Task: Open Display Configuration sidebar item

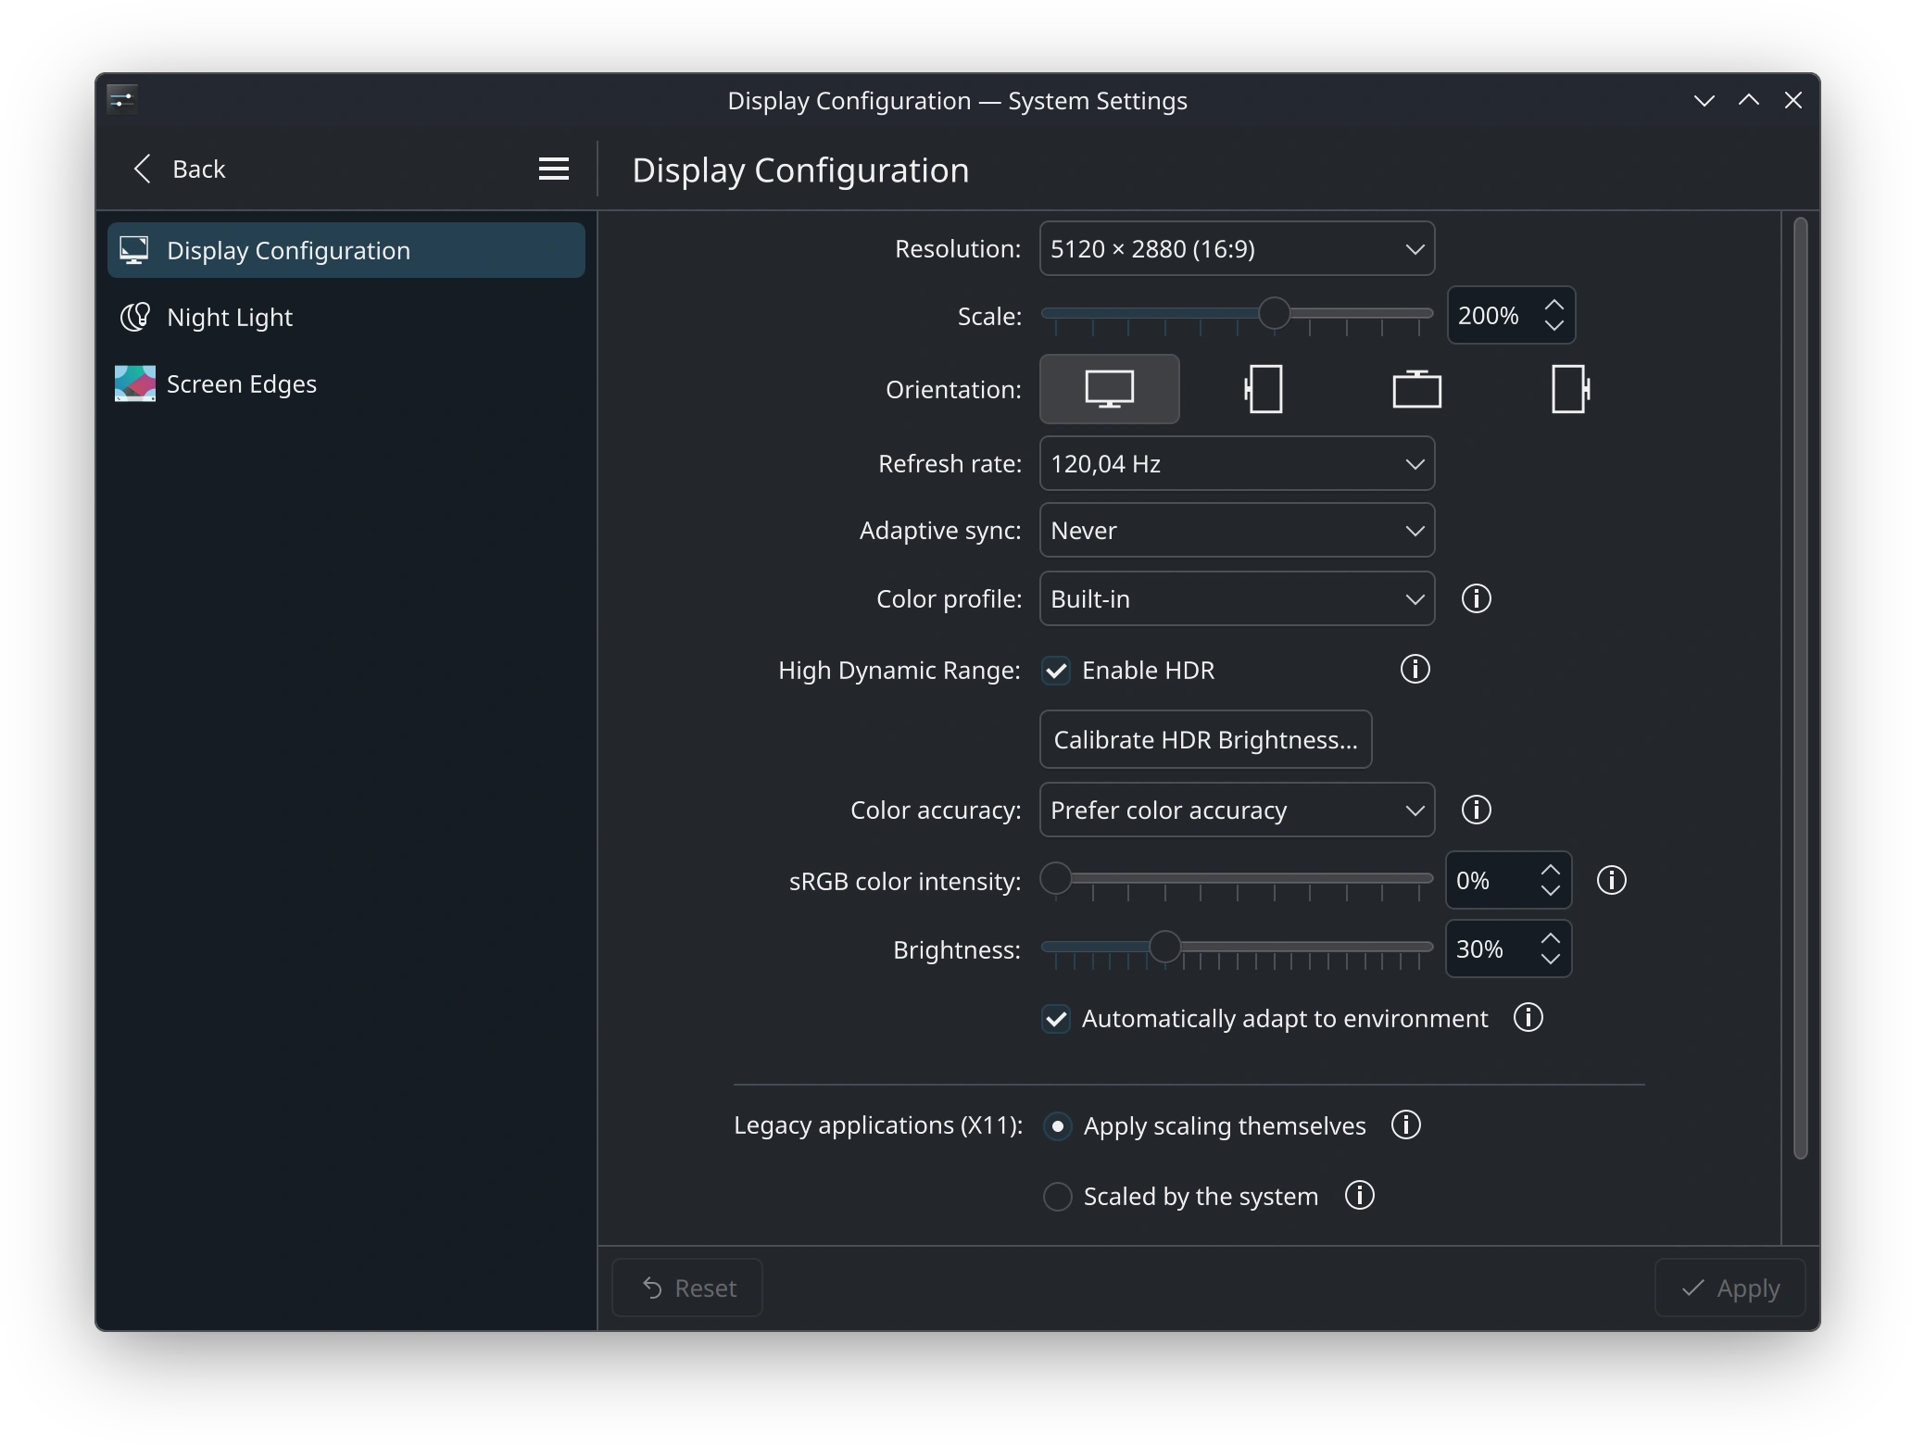Action: pos(346,250)
